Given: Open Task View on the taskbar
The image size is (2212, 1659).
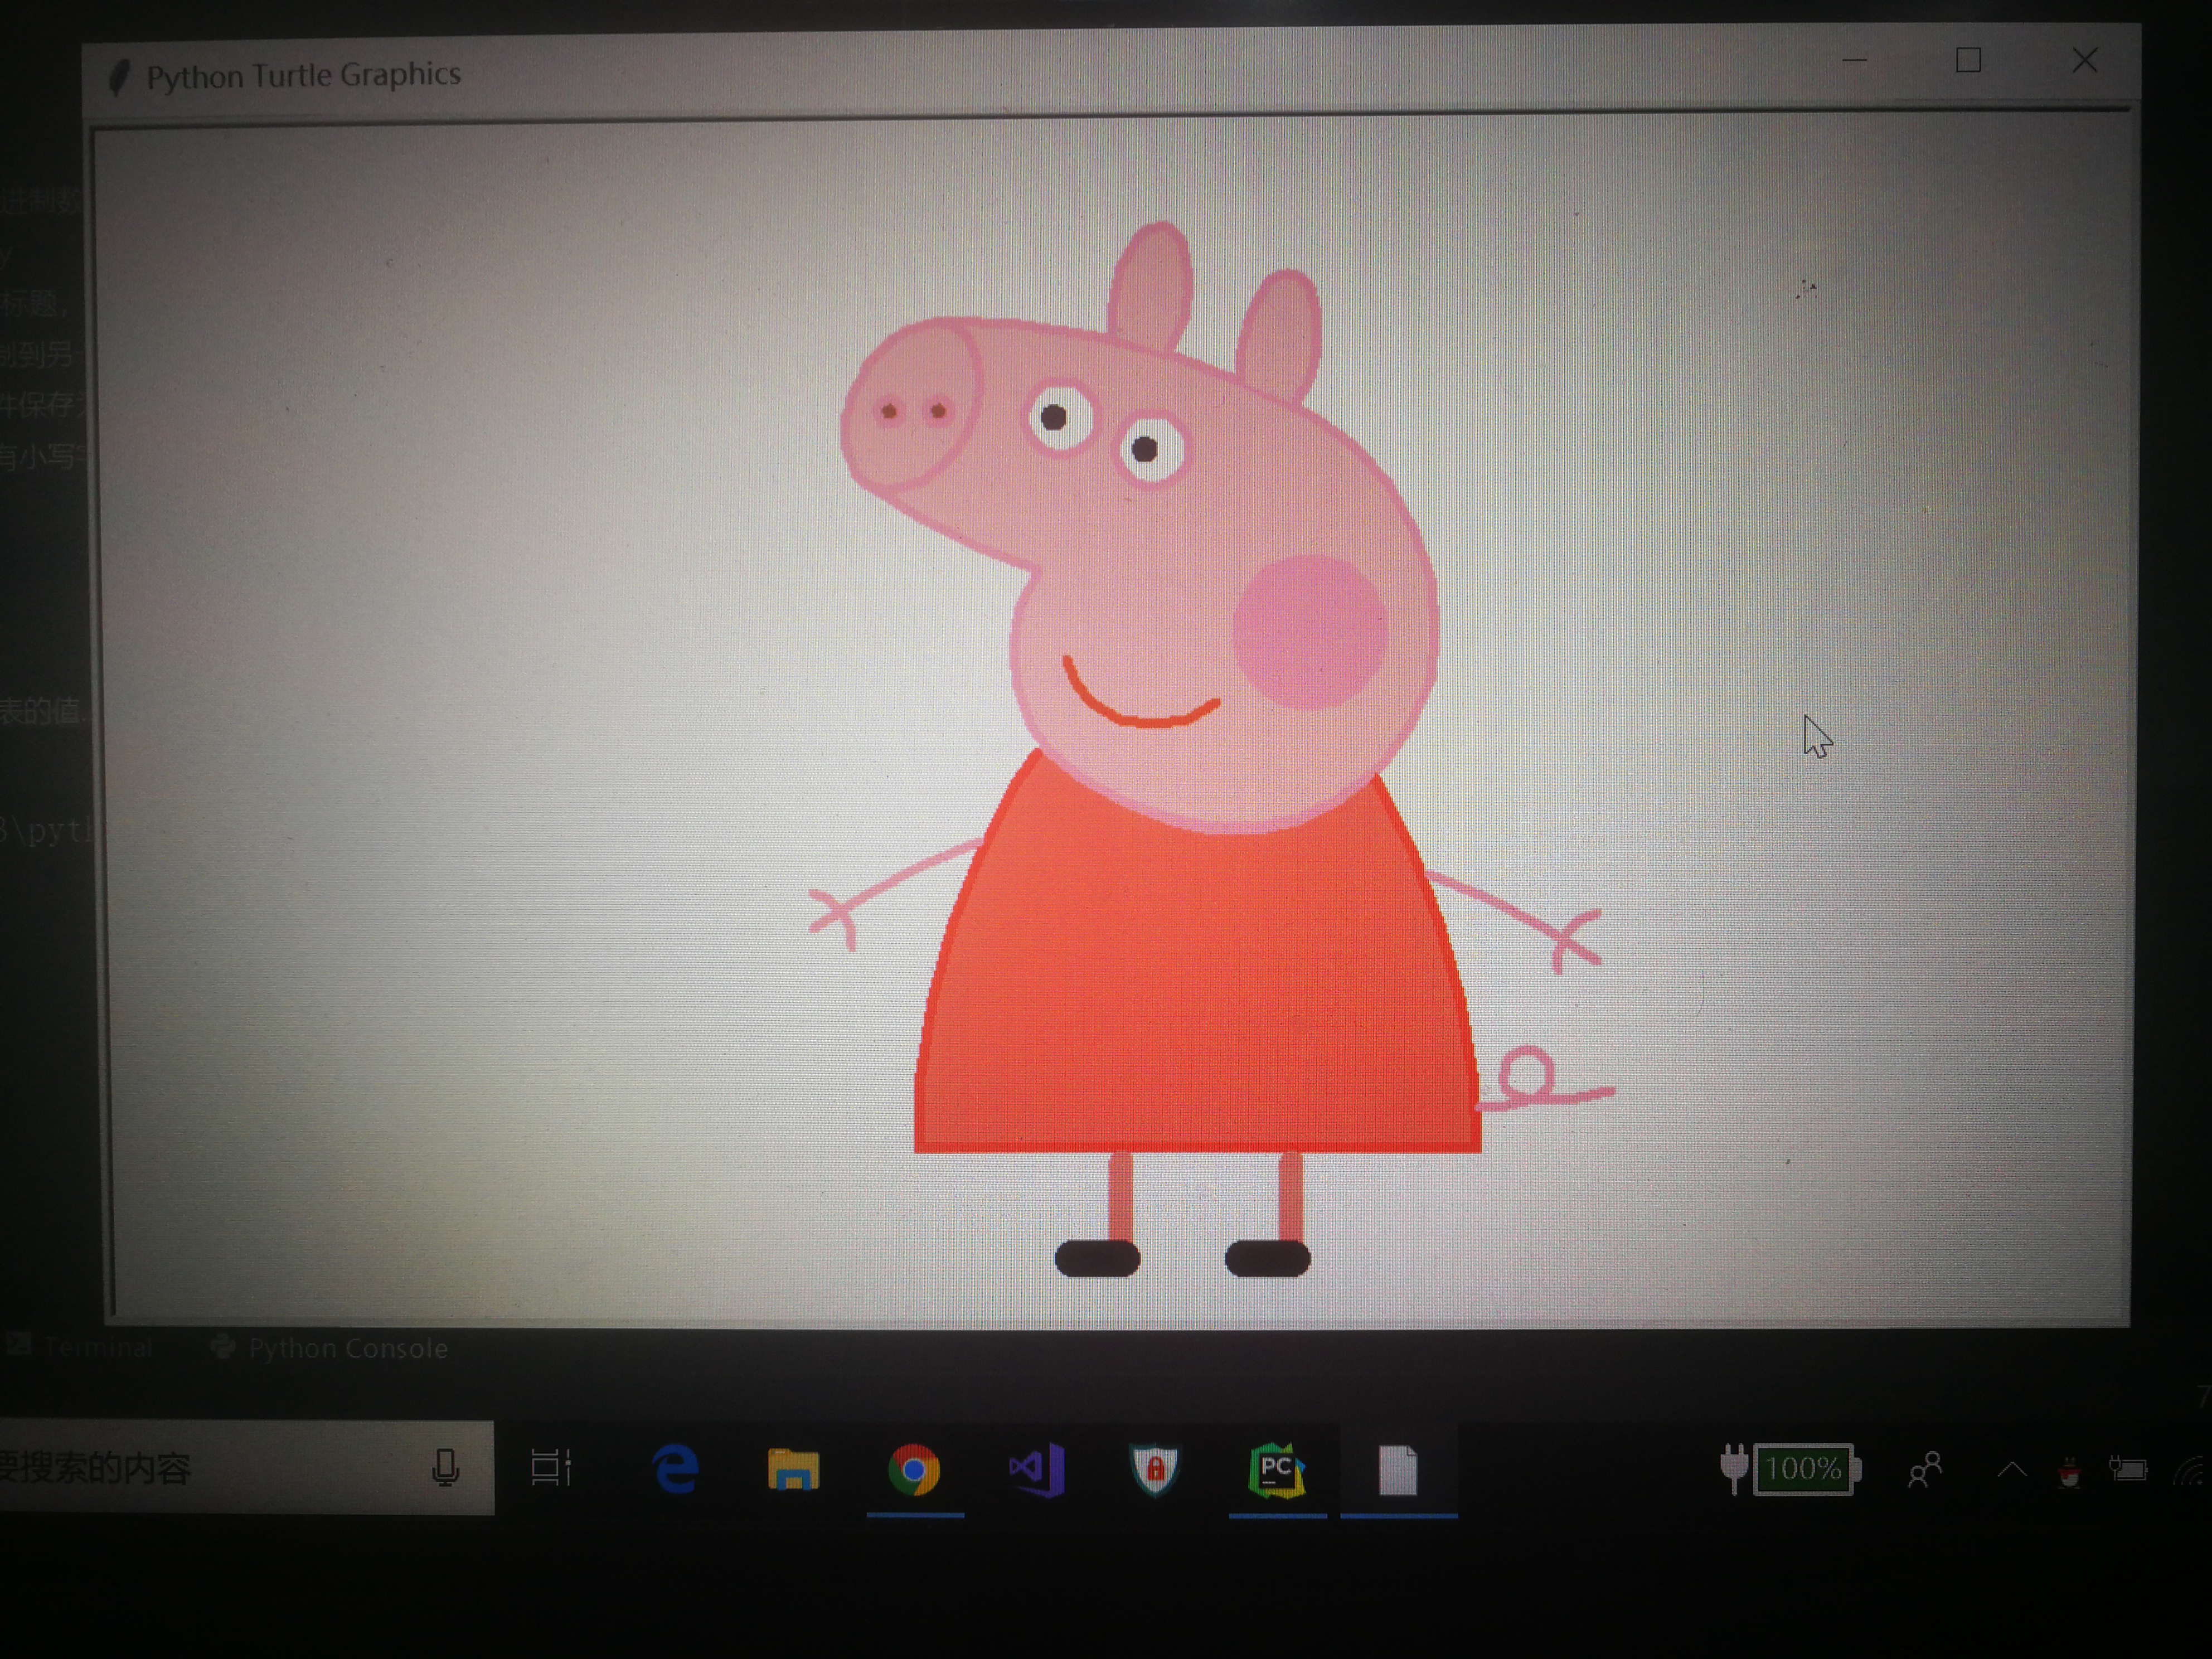Looking at the screenshot, I should click(551, 1468).
